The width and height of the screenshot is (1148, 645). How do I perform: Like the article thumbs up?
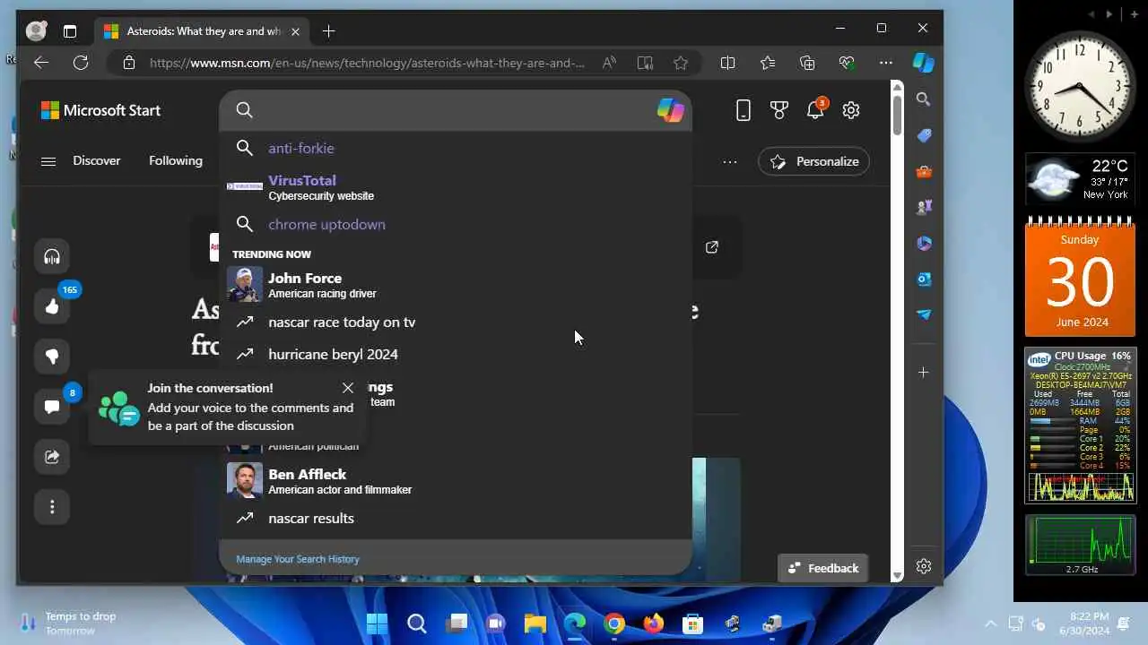coord(52,307)
